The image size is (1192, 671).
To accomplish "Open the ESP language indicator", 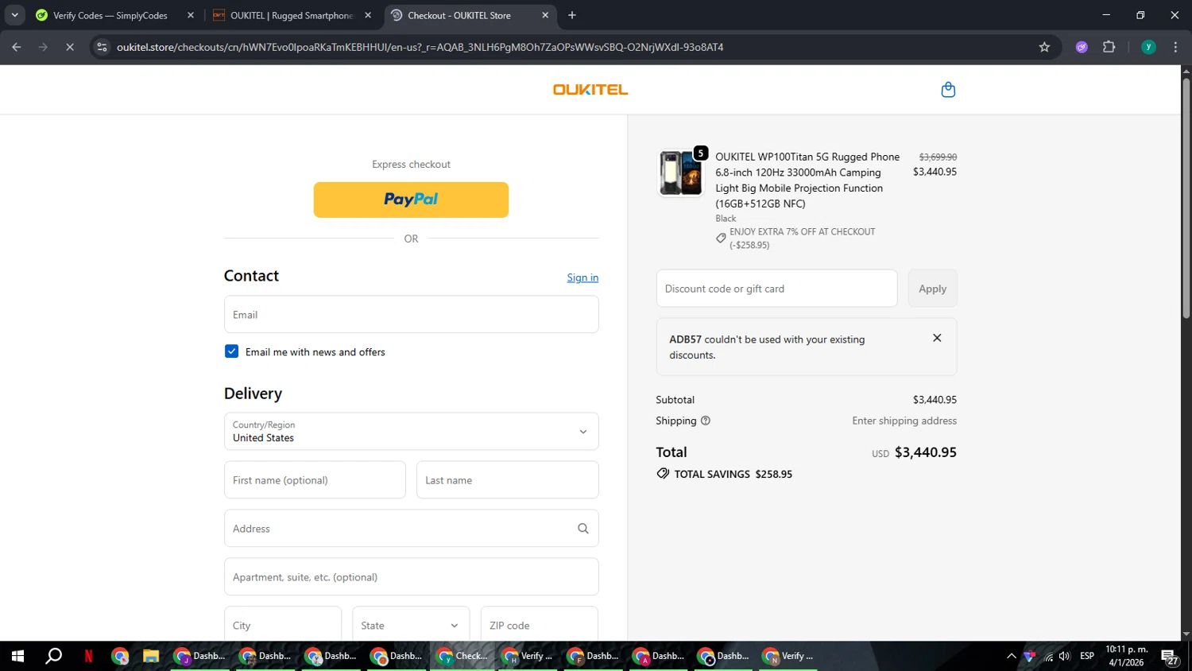I will click(x=1087, y=656).
